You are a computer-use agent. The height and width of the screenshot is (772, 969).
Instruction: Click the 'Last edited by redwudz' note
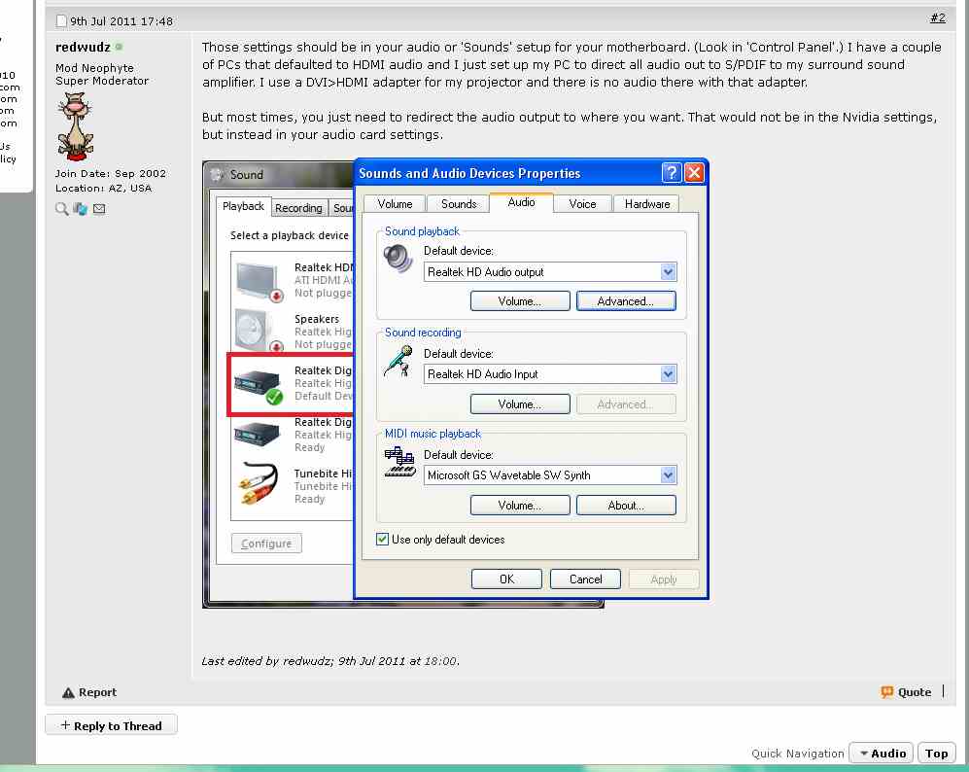330,661
